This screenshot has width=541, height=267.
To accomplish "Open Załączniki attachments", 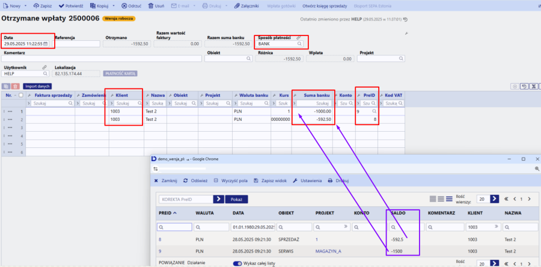I will pyautogui.click(x=246, y=6).
